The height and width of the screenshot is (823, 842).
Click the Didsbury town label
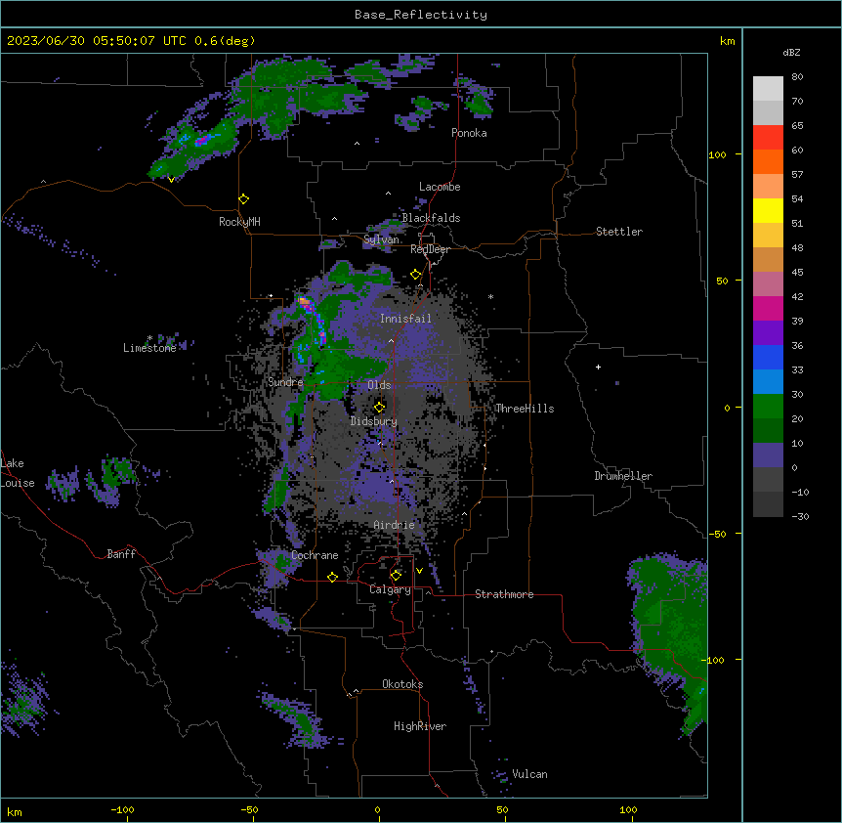coord(374,421)
